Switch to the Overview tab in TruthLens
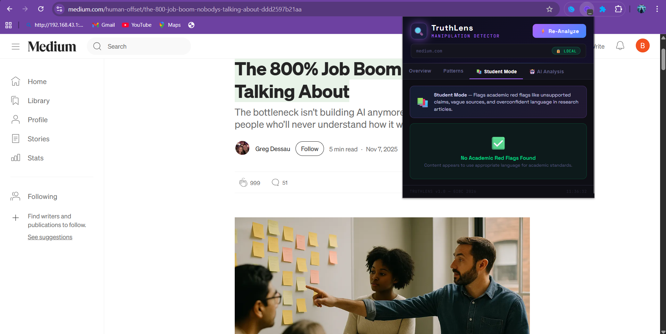The width and height of the screenshot is (666, 334). point(420,71)
